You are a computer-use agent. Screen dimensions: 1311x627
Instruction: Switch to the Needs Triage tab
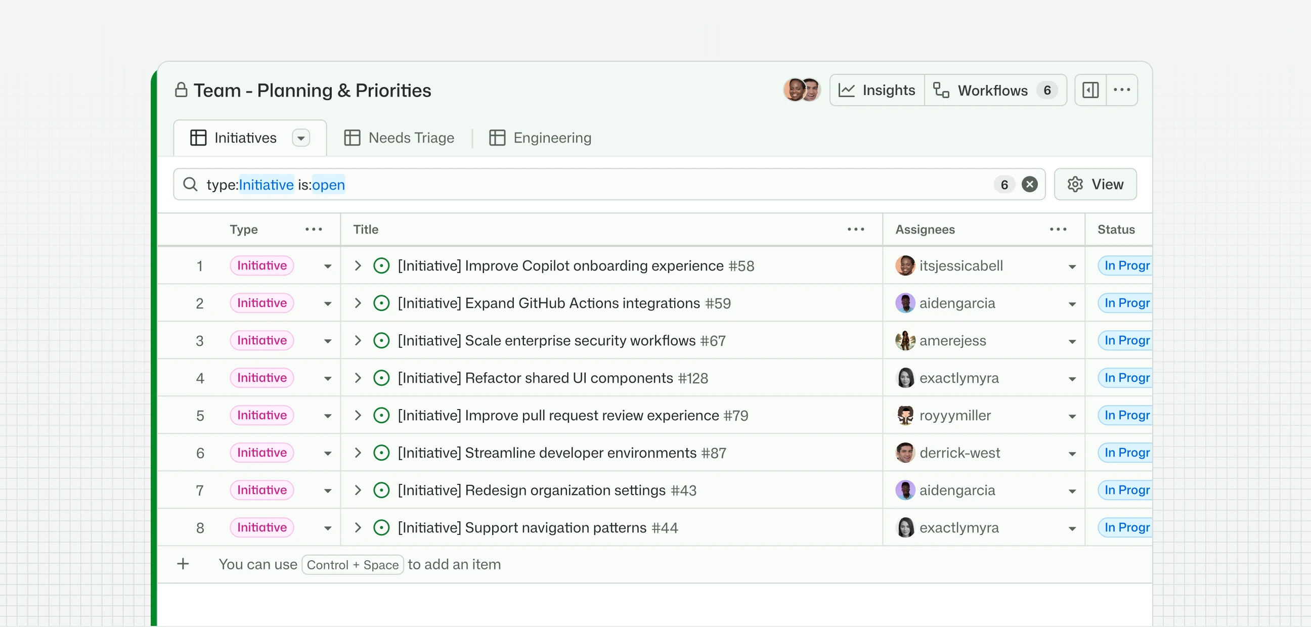click(399, 138)
